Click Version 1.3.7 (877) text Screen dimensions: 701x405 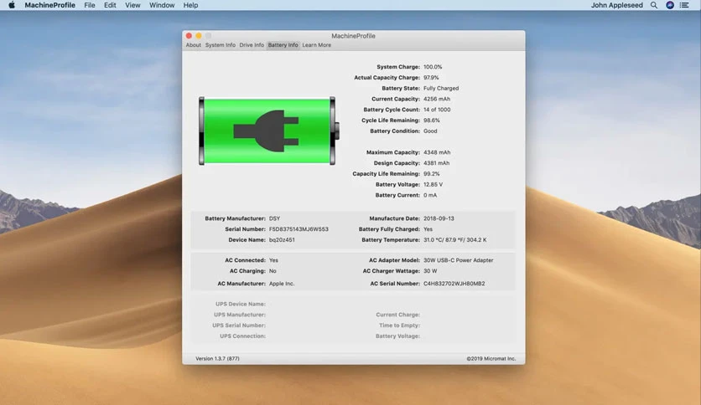coord(217,359)
